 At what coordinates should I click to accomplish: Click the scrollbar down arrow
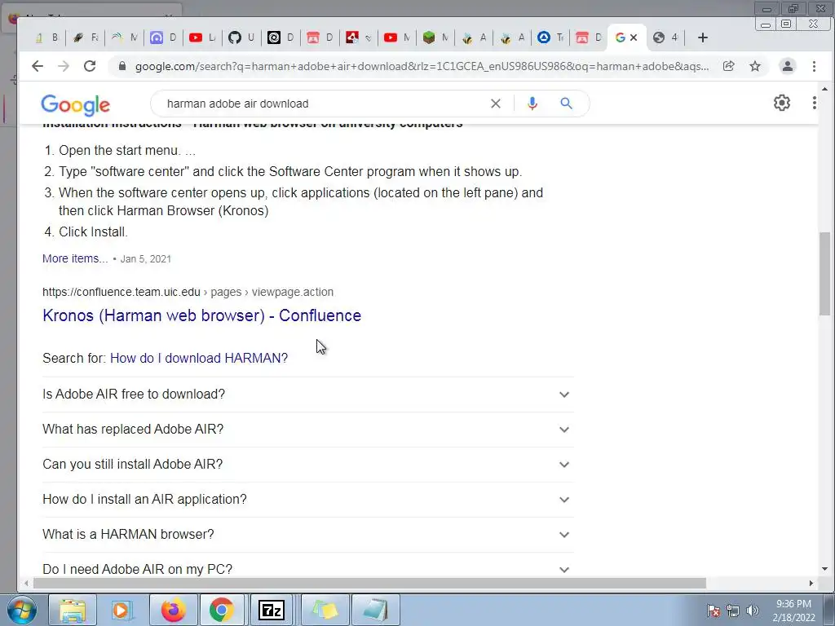click(x=824, y=569)
